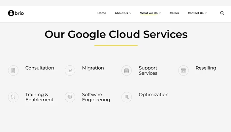The height and width of the screenshot is (132, 231).
Task: Open the Reselling service
Action: point(206,68)
